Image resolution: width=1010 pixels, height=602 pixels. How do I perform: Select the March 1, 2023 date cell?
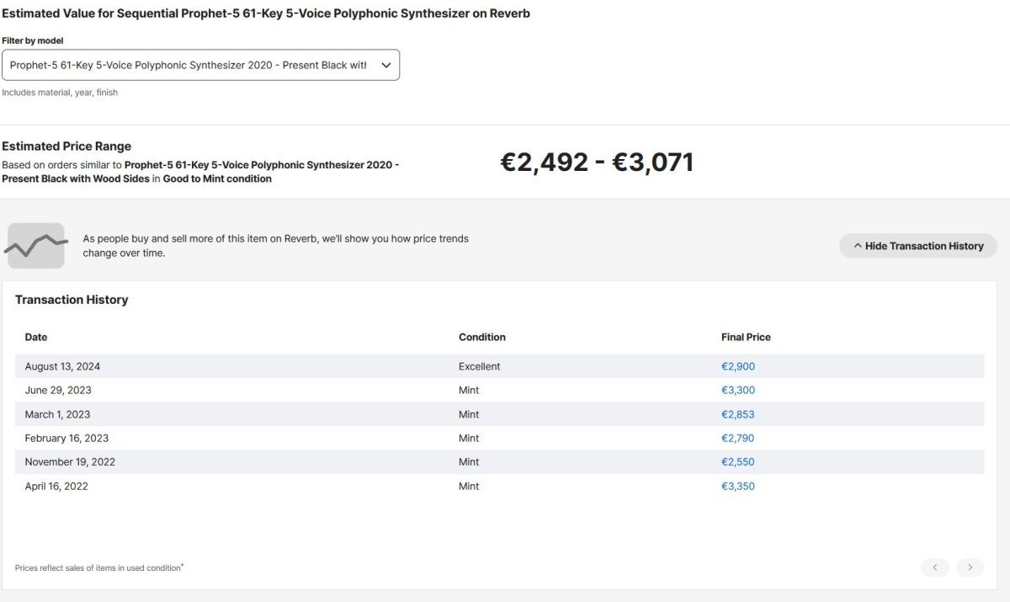coord(57,414)
